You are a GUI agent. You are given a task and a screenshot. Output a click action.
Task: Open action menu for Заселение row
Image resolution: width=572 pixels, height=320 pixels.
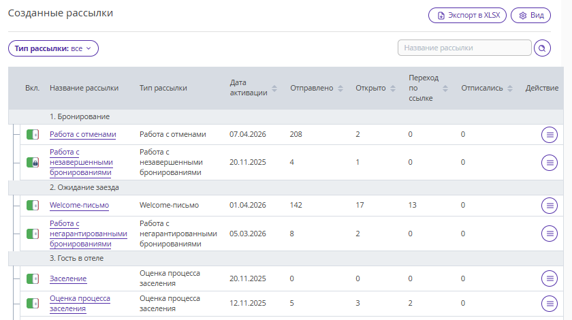point(549,278)
